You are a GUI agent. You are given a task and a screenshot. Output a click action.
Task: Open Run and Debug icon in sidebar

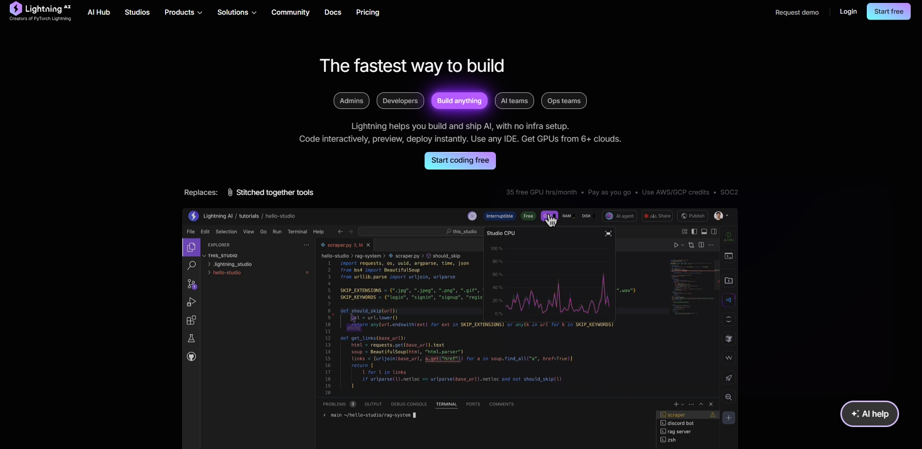point(192,302)
